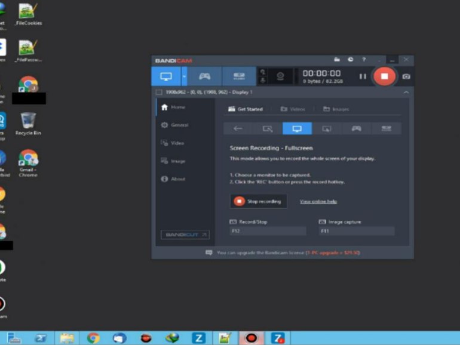Select around-mouse recording mode icon
Image resolution: width=460 pixels, height=345 pixels.
tap(327, 129)
